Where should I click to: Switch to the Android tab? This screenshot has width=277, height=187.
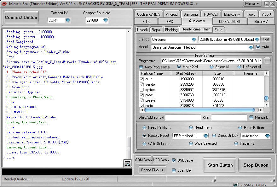[172, 14]
